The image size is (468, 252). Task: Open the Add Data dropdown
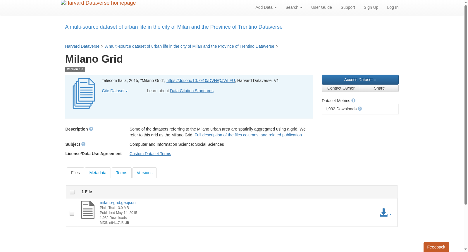pos(266,7)
